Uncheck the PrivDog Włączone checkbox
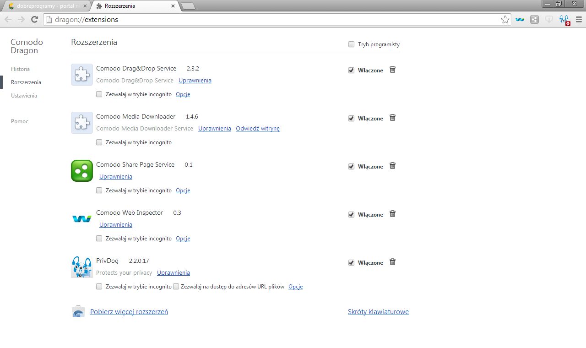Viewport: 586px width, 348px height. coord(352,263)
